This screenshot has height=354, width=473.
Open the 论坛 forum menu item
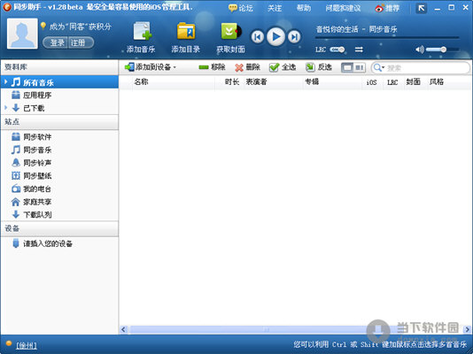click(241, 8)
